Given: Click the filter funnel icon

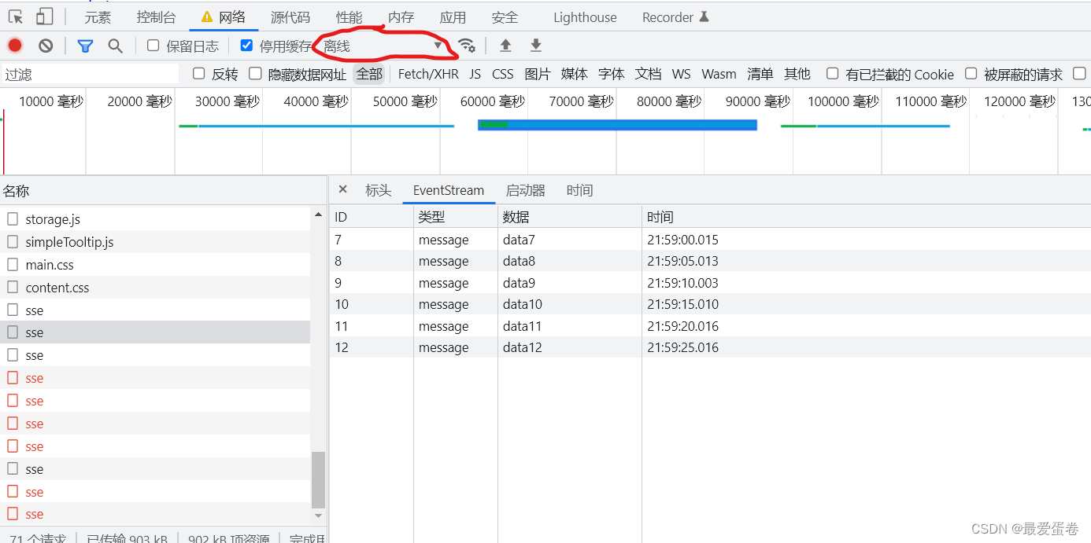Looking at the screenshot, I should point(85,45).
